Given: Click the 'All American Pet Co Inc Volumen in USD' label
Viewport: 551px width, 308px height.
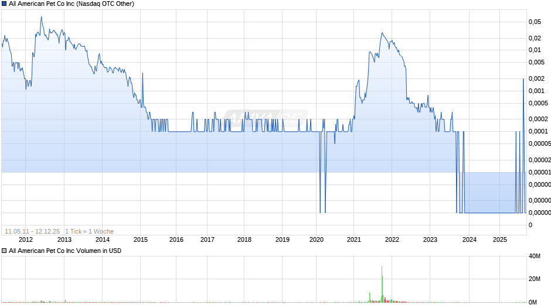Looking at the screenshot, I should click(x=65, y=251).
